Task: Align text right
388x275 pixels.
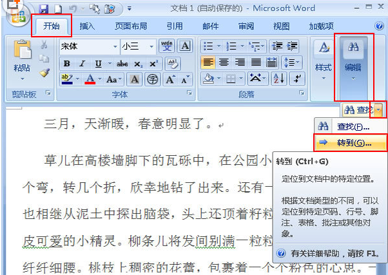Action: [x=240, y=62]
